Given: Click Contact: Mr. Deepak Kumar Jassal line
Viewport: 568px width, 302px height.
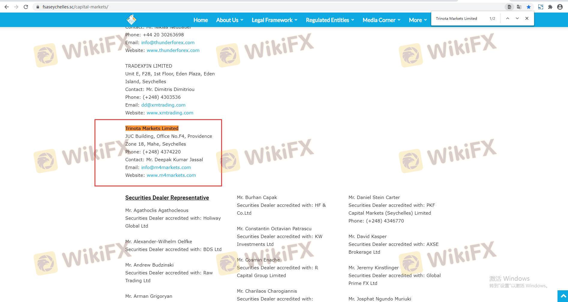Looking at the screenshot, I should click(x=164, y=160).
